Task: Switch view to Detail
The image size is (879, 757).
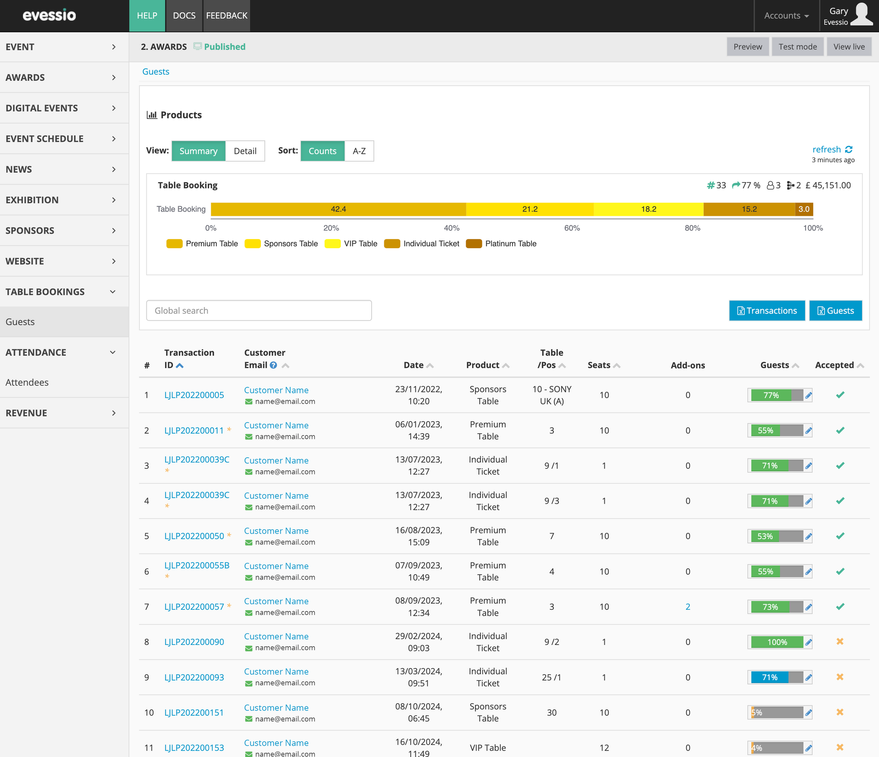Action: (x=245, y=151)
